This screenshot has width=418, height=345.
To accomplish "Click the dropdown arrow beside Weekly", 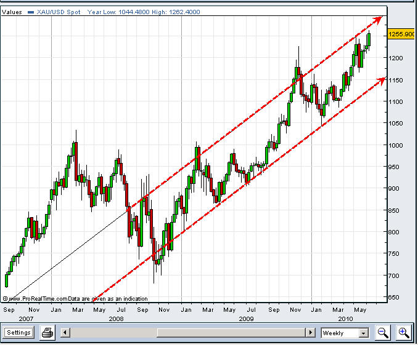I will pyautogui.click(x=363, y=333).
